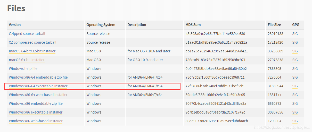Click SIG for macOS 64-bit/32-bit installer
312x132 pixels.
pyautogui.click(x=295, y=51)
